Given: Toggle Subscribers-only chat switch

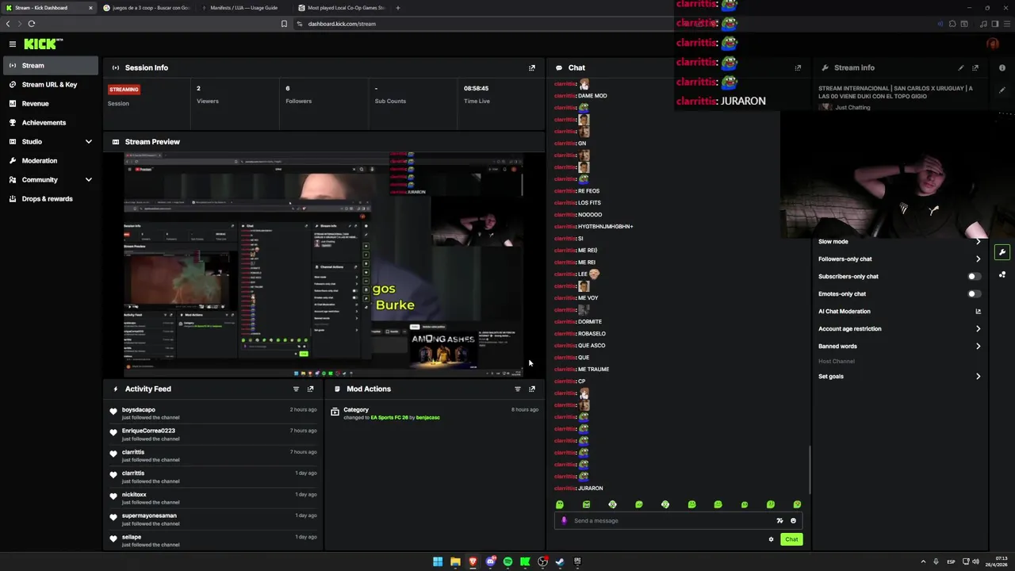Looking at the screenshot, I should coord(975,276).
